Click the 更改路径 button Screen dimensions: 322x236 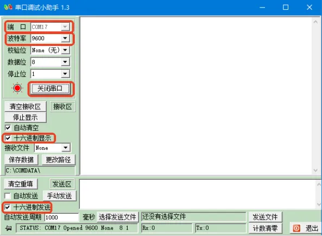click(x=59, y=160)
